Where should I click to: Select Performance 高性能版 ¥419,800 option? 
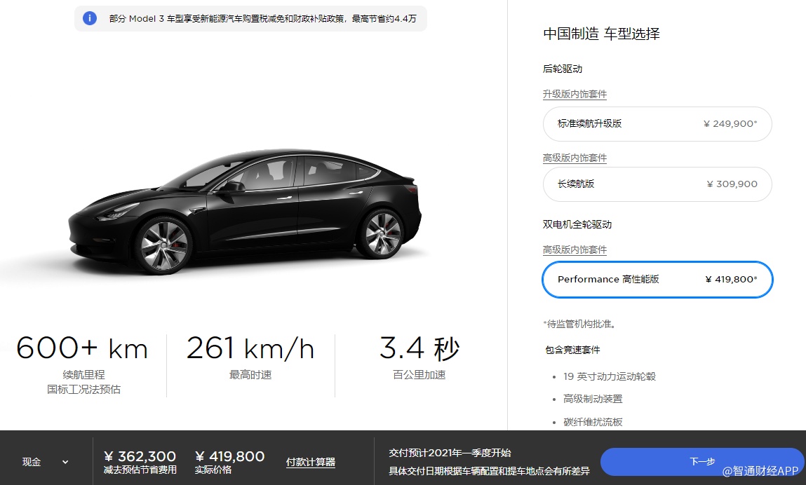click(657, 280)
